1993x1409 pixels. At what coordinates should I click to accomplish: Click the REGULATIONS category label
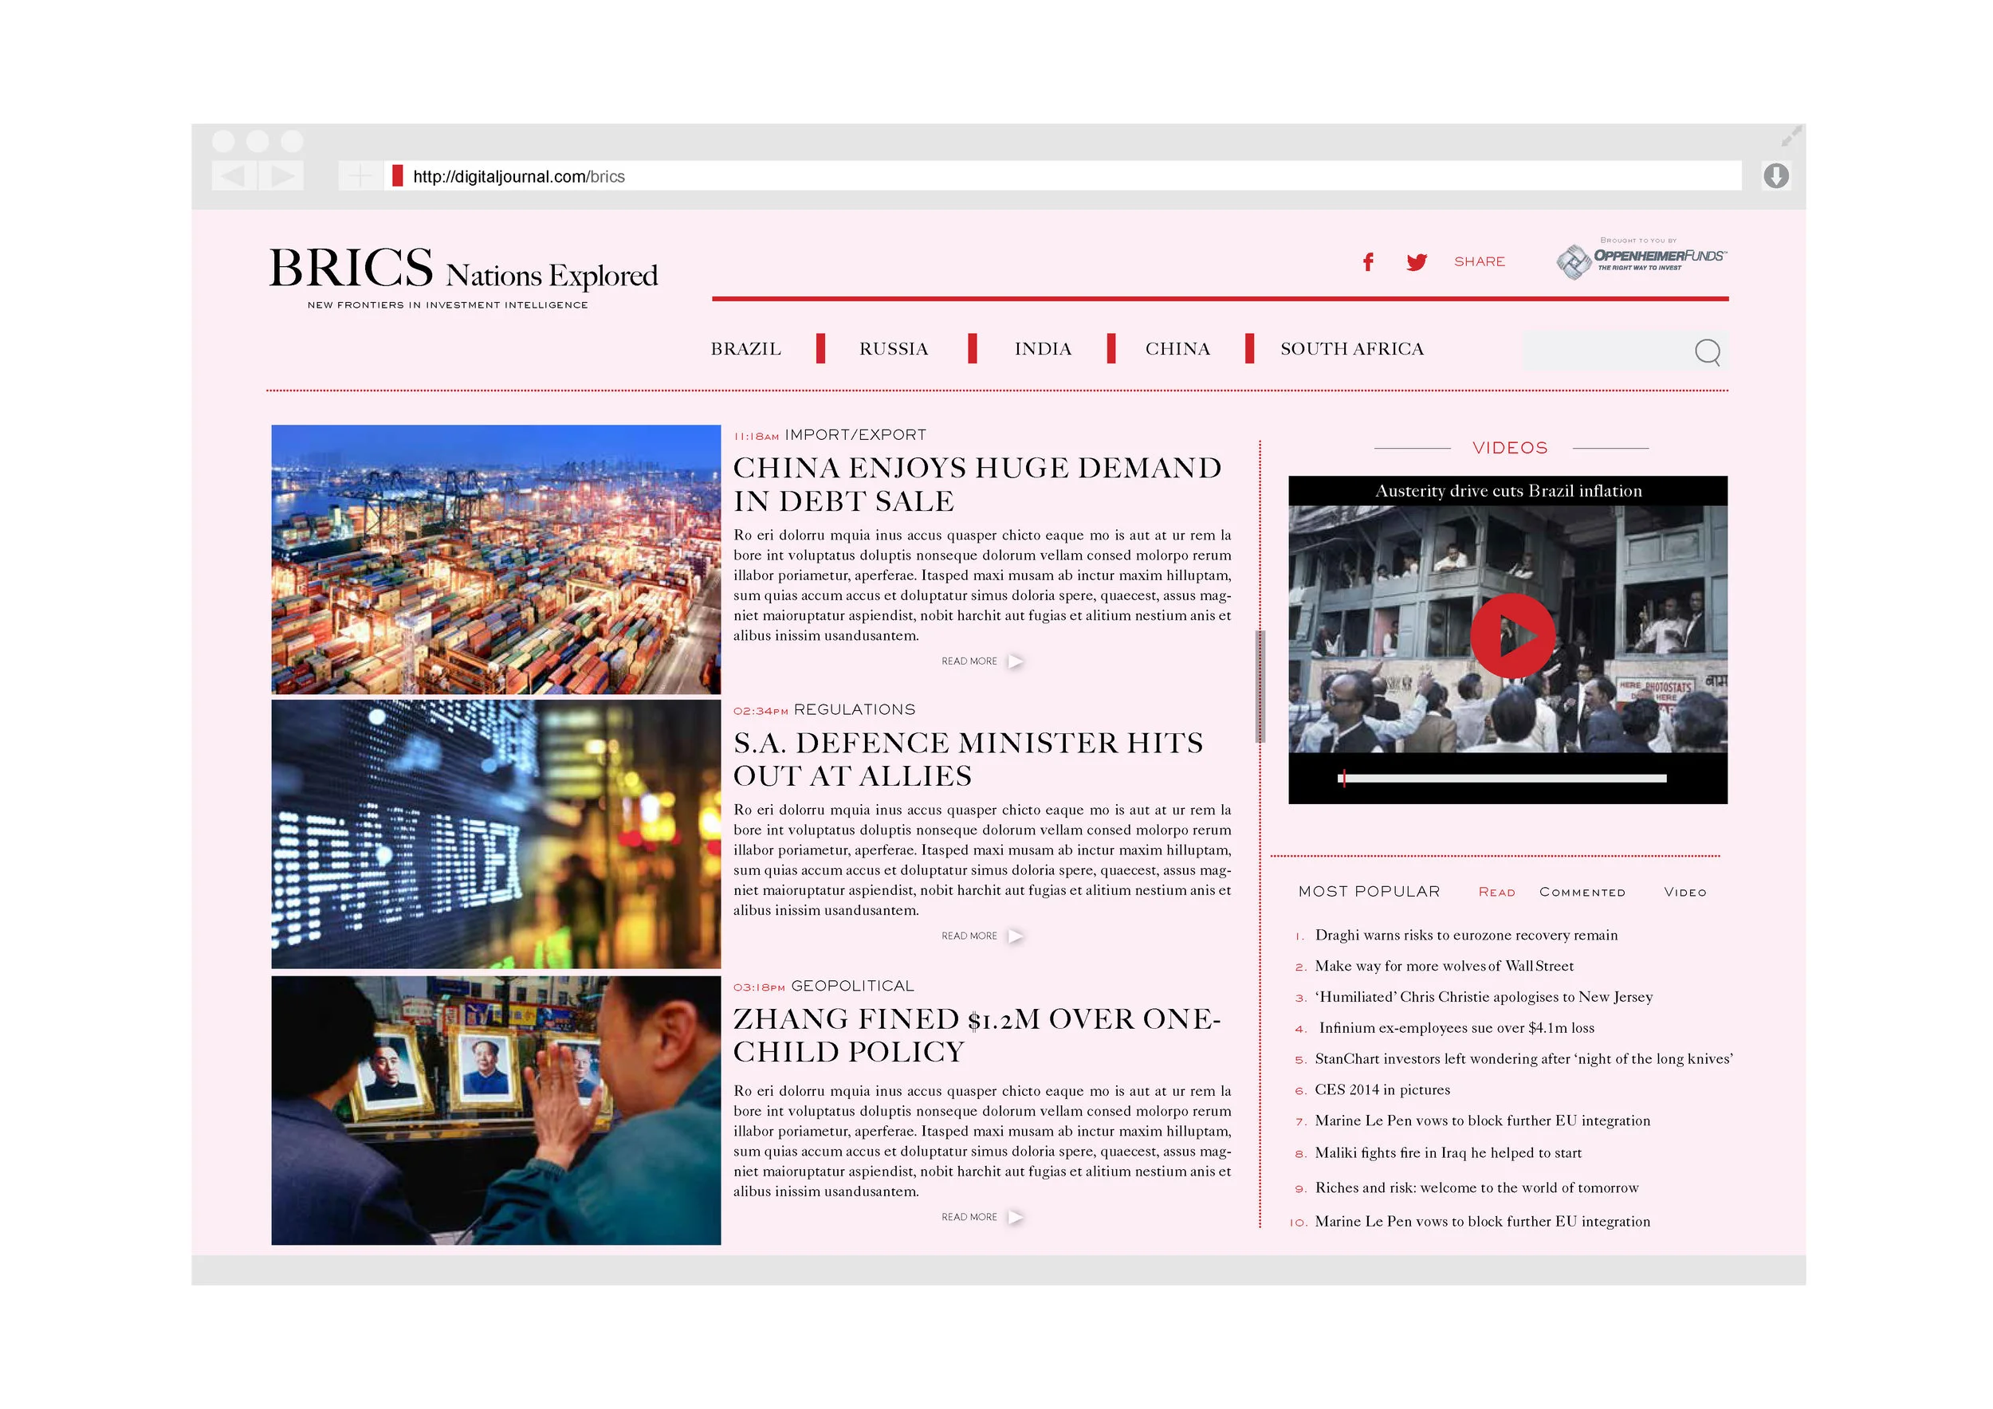tap(854, 710)
